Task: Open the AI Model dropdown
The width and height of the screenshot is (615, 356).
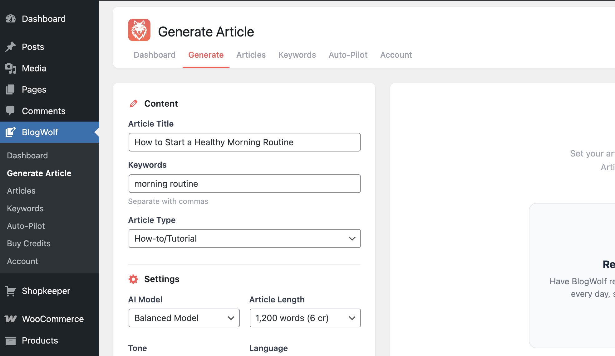Action: click(x=184, y=318)
